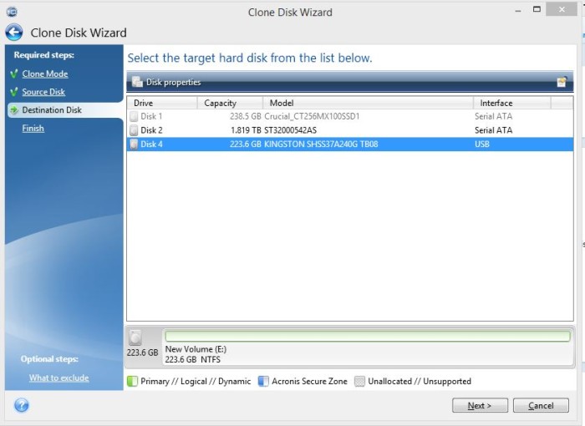Select the Disk 2 row
Image resolution: width=585 pixels, height=426 pixels.
pos(350,130)
